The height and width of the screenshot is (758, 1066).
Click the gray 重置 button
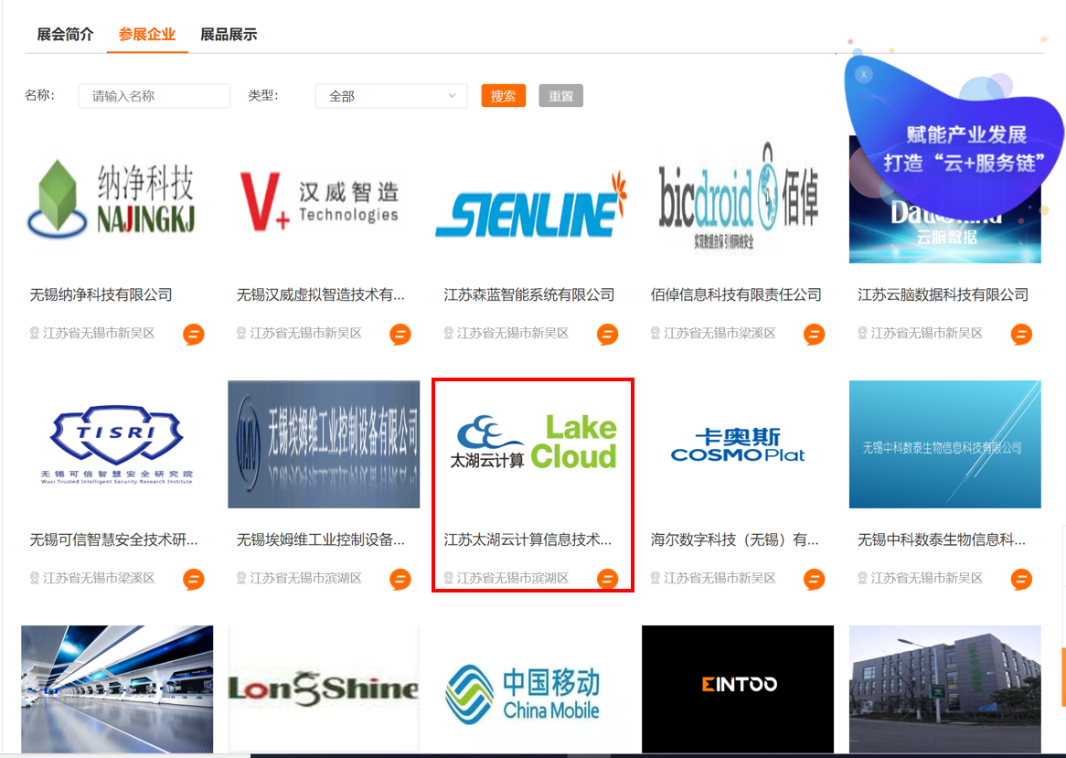560,96
